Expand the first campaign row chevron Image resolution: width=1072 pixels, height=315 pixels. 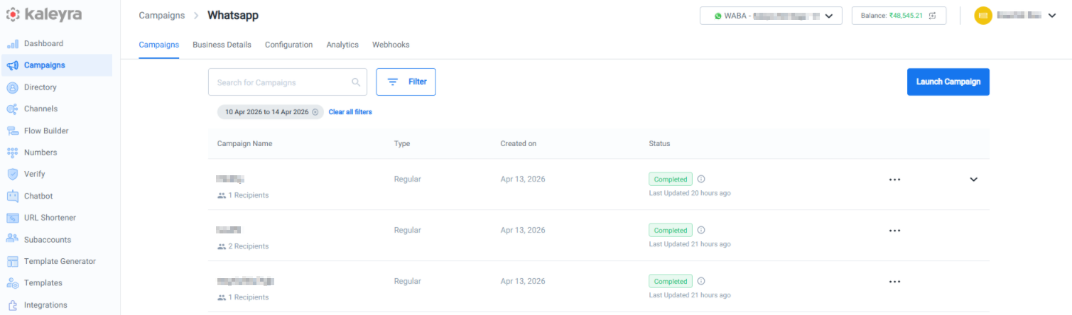(973, 179)
